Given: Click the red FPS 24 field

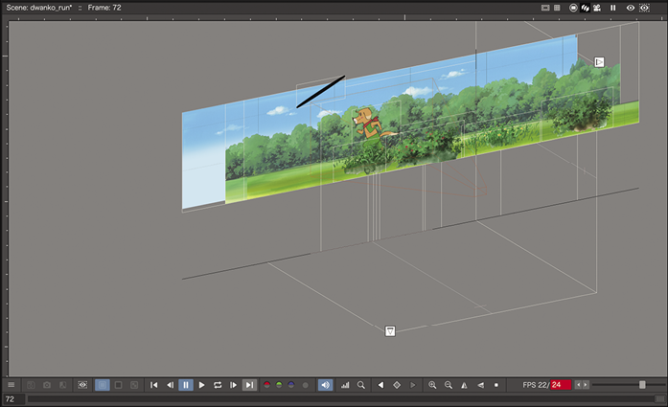Looking at the screenshot, I should pos(561,385).
